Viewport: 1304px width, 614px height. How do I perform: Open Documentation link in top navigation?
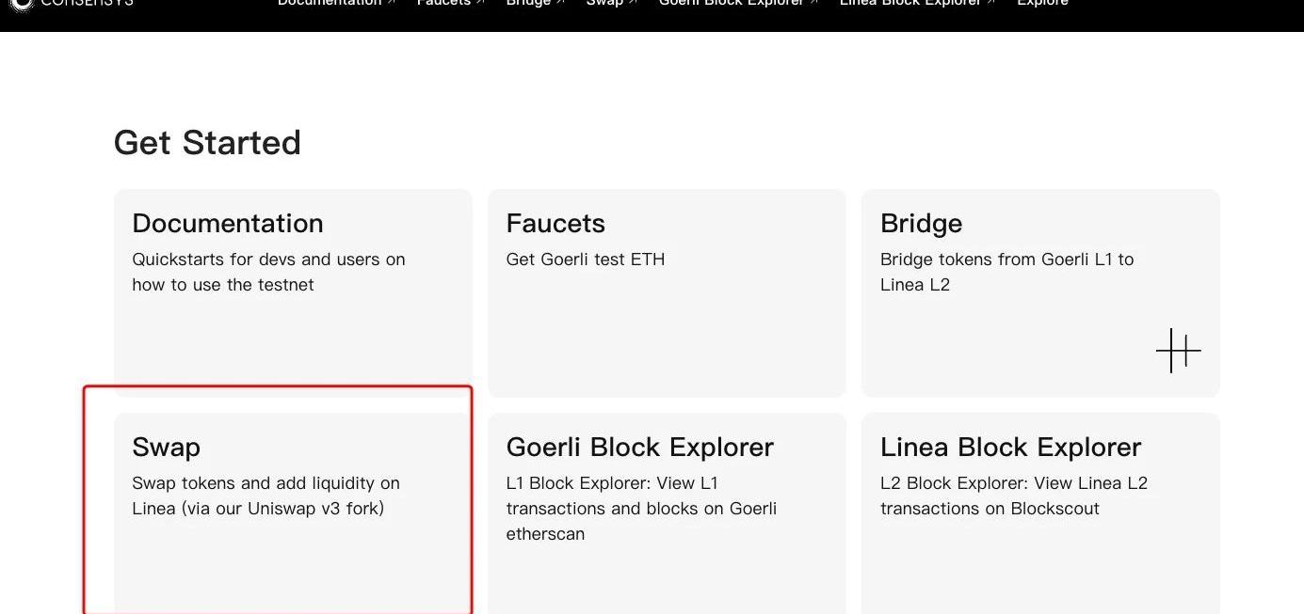pos(329,4)
